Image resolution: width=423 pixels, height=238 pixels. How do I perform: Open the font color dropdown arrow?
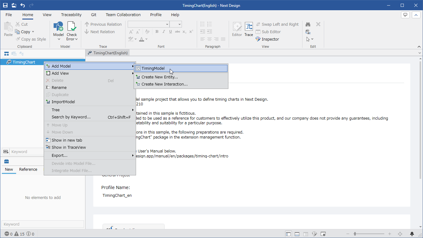(146, 39)
